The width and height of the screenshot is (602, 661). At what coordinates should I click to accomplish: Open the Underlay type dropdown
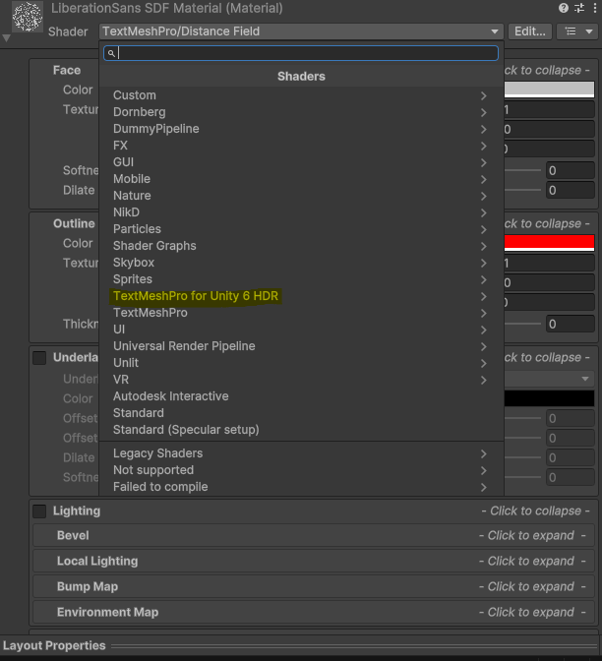tap(549, 379)
